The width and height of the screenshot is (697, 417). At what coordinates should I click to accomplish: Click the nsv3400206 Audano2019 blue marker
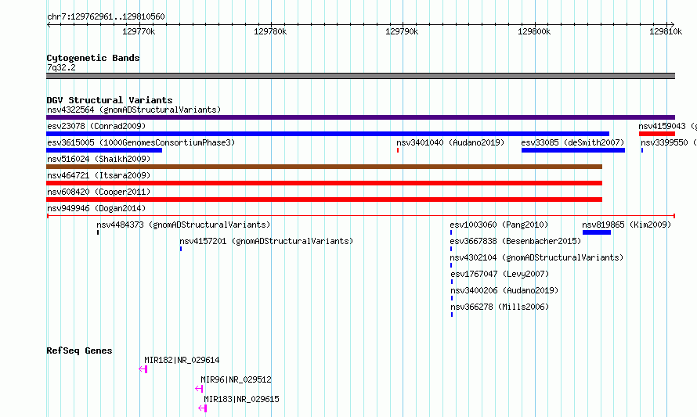pyautogui.click(x=452, y=298)
